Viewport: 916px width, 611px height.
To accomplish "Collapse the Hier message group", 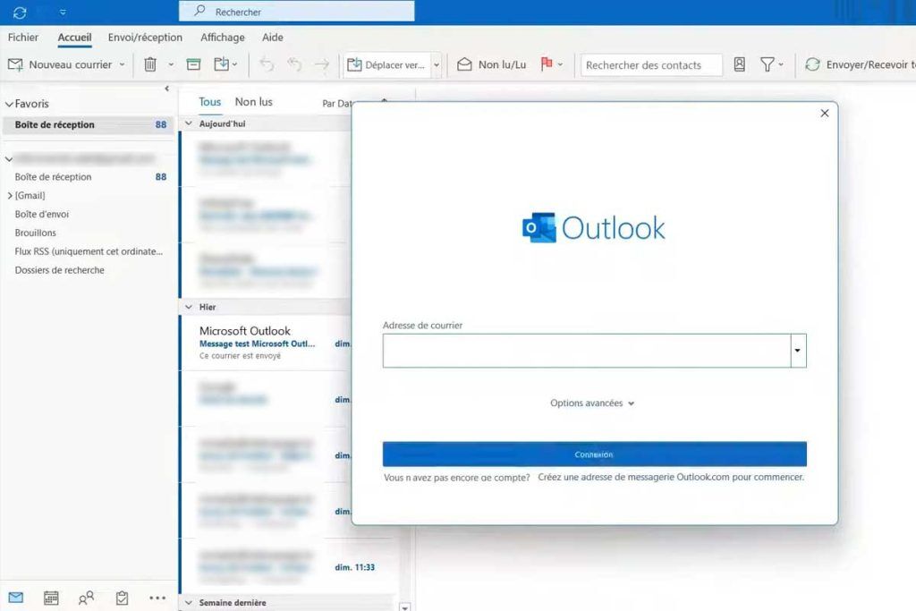I will coord(189,307).
